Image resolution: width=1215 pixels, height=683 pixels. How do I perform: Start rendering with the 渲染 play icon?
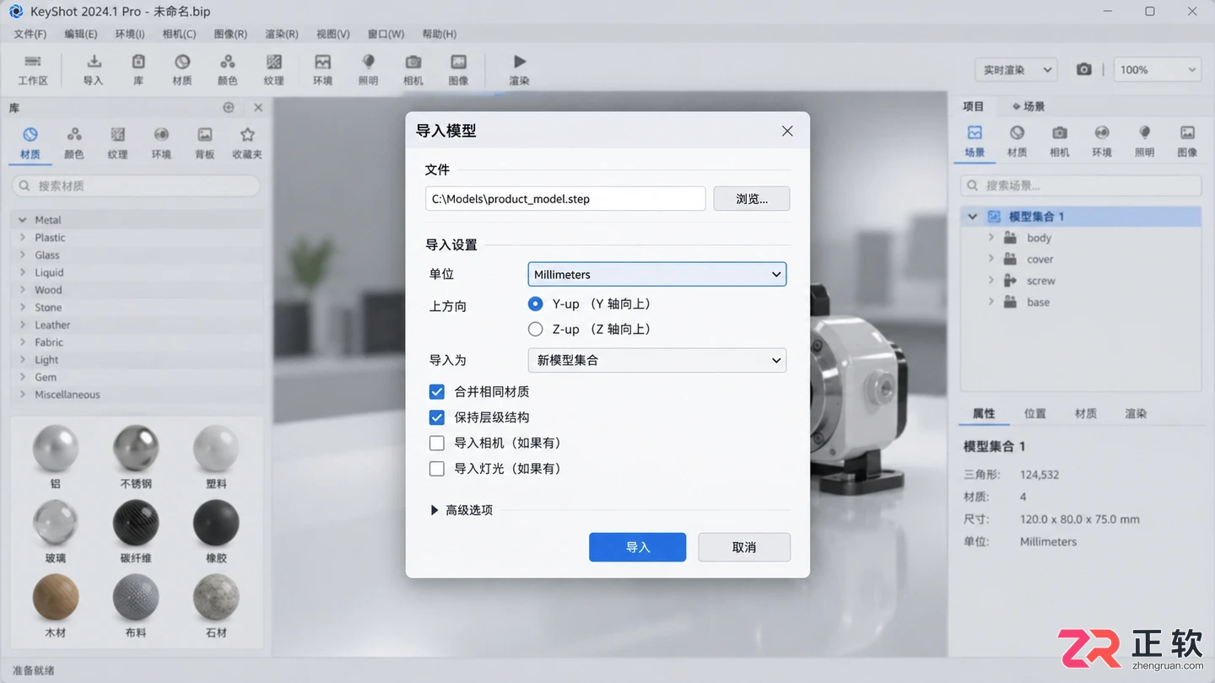tap(520, 62)
